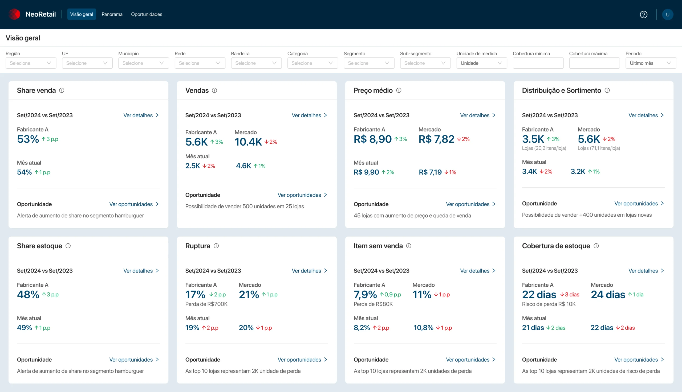Open Ver detalhes in Preço médio card
Screen dimensions: 682x392
pyautogui.click(x=478, y=115)
